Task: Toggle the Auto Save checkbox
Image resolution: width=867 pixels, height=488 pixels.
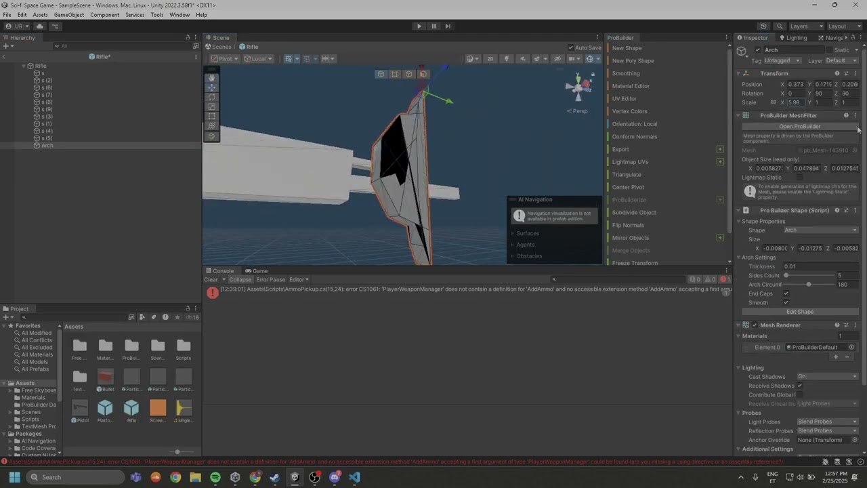Action: [570, 47]
